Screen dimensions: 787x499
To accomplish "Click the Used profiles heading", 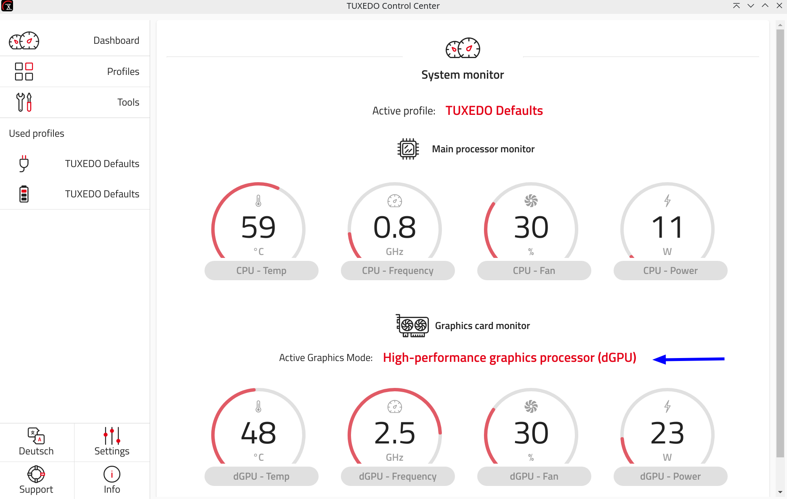I will [x=37, y=133].
